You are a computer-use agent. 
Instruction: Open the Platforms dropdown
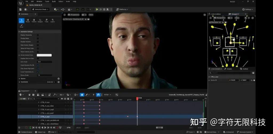pyautogui.click(x=122, y=9)
